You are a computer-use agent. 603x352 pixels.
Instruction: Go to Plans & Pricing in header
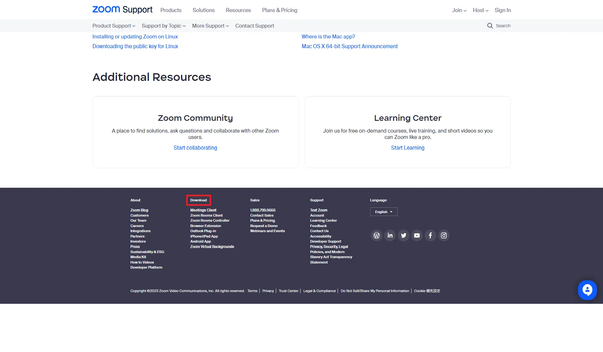(x=280, y=10)
